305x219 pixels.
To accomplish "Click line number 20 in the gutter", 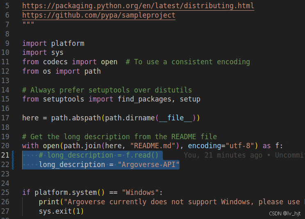I will tap(5, 146).
